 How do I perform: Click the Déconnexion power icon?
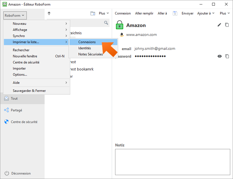point(7,173)
